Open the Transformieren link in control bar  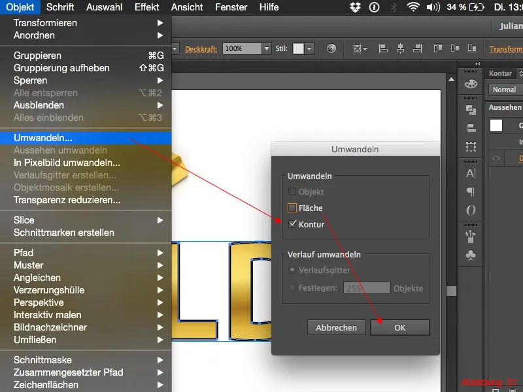tap(506, 49)
